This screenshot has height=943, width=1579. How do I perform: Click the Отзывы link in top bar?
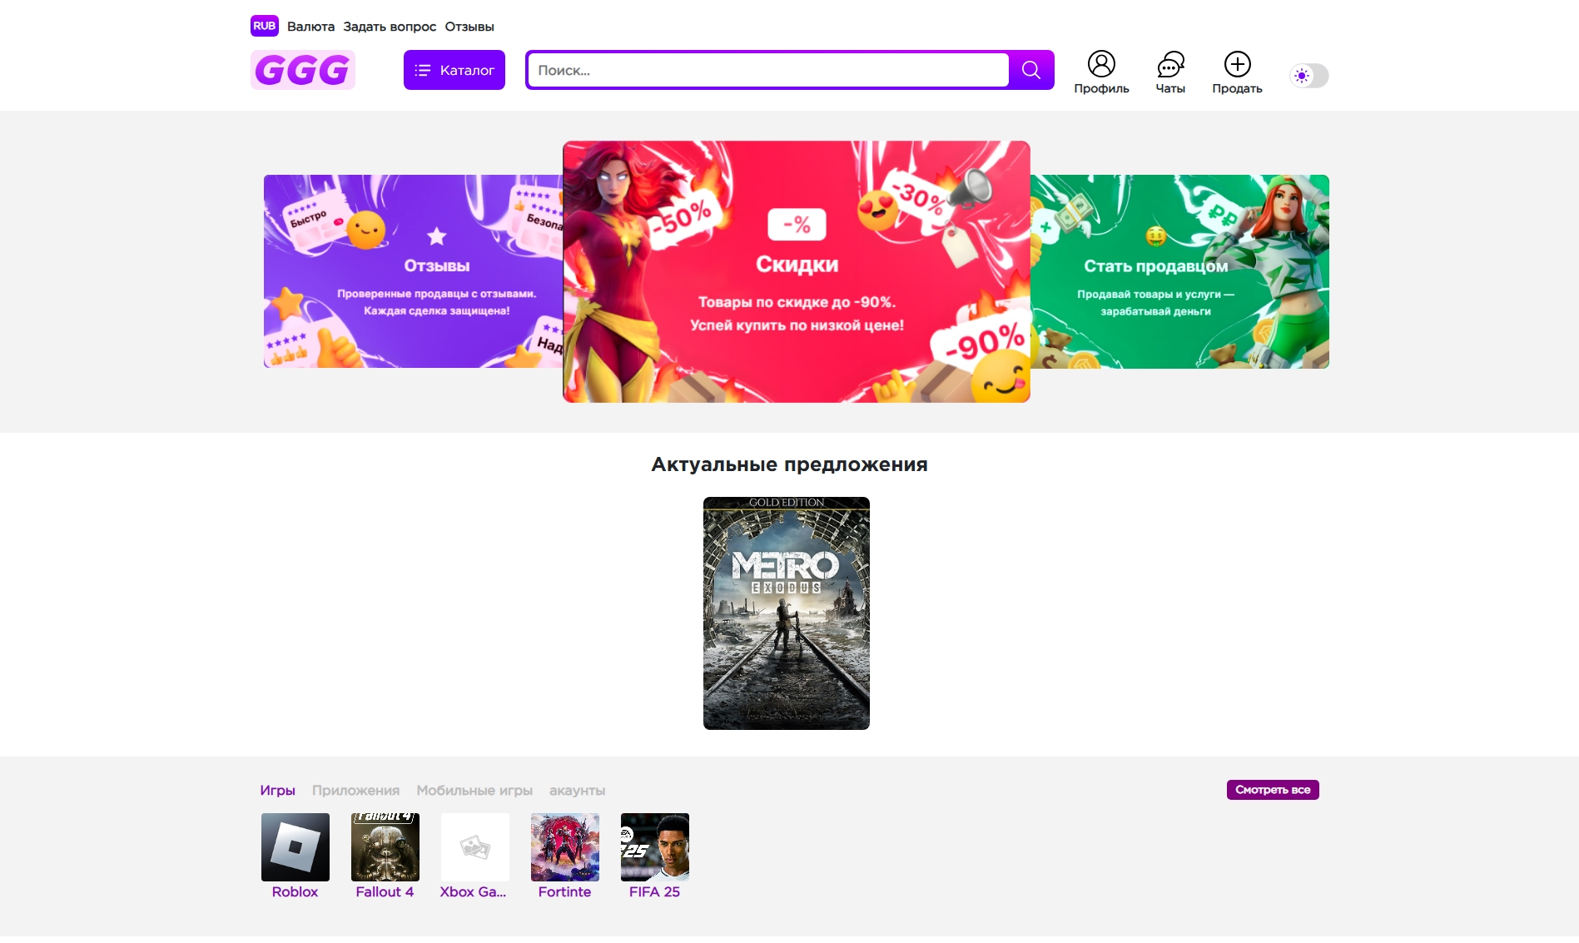469,27
